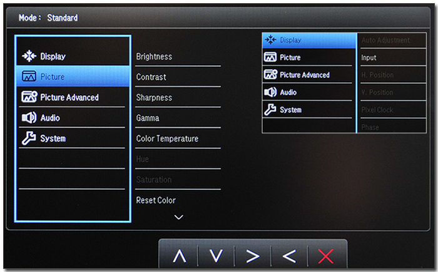Click the Display icon in the left menu
The height and width of the screenshot is (272, 438).
(x=29, y=56)
